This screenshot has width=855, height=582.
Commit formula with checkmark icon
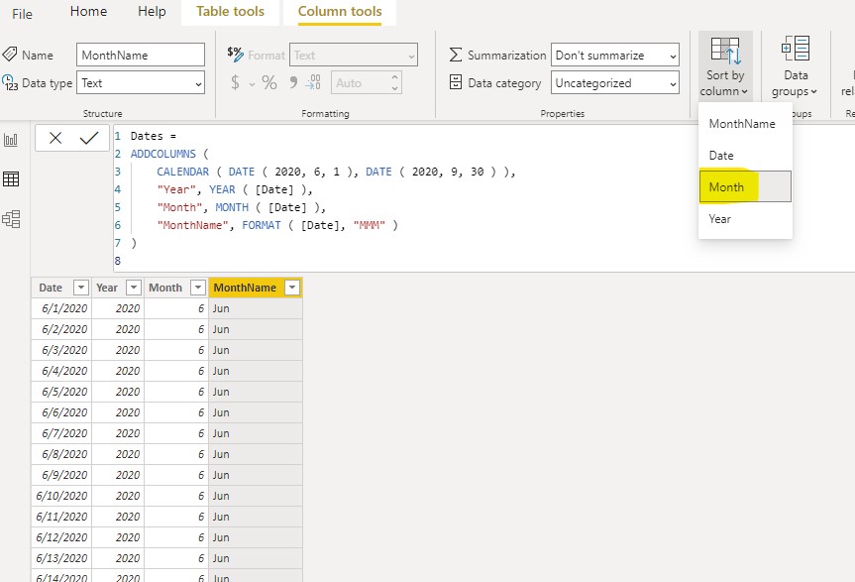coord(89,138)
